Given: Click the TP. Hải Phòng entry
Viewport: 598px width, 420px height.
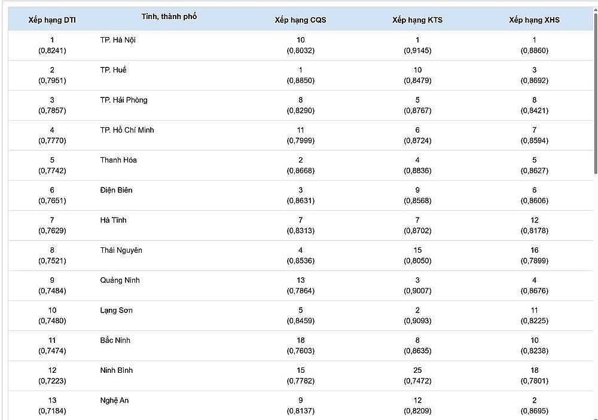Looking at the screenshot, I should pyautogui.click(x=124, y=100).
